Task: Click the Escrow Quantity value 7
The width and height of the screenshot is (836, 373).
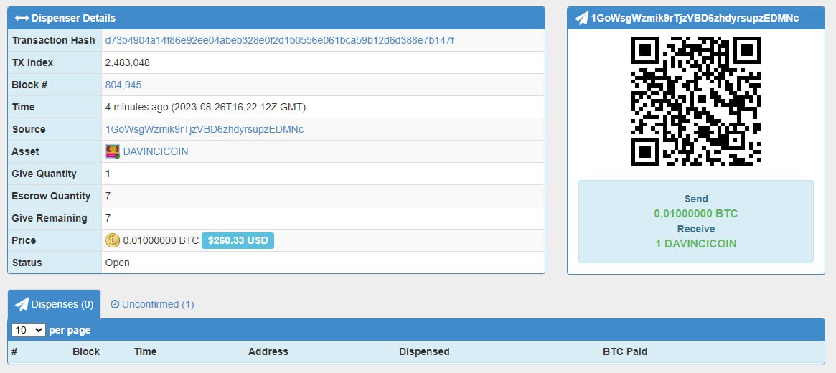Action: point(108,196)
